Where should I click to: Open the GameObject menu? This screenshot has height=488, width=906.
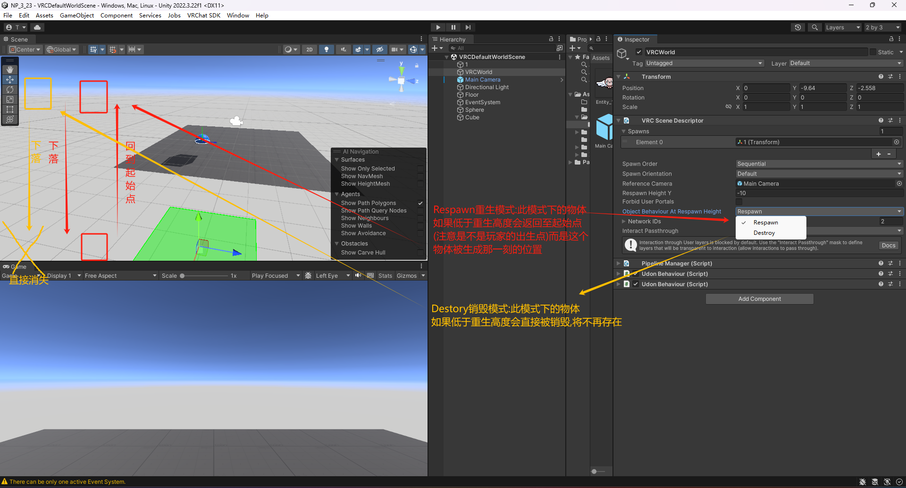coord(77,15)
